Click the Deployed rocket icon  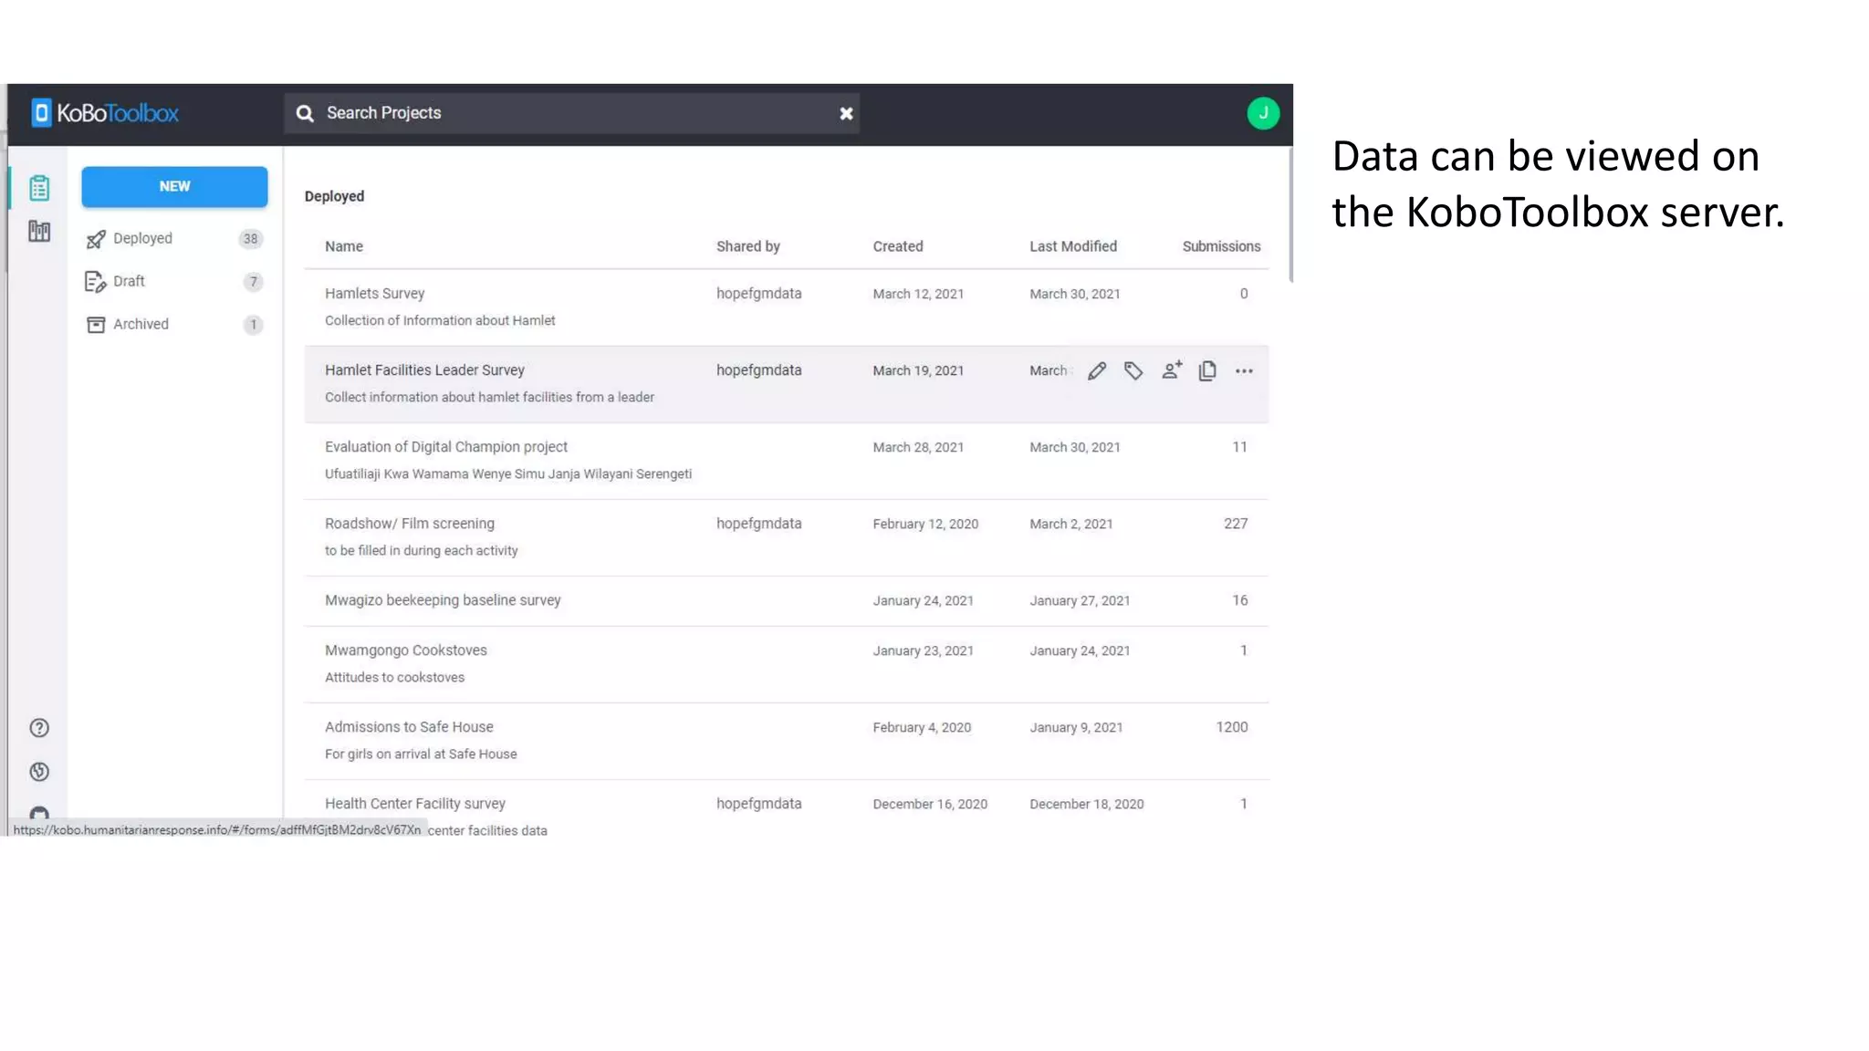point(96,239)
